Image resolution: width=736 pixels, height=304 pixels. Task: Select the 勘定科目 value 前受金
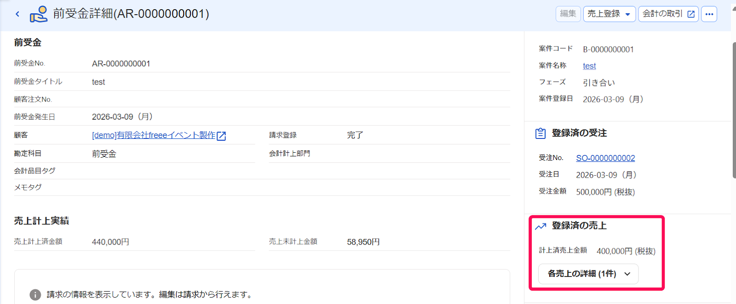click(x=104, y=154)
